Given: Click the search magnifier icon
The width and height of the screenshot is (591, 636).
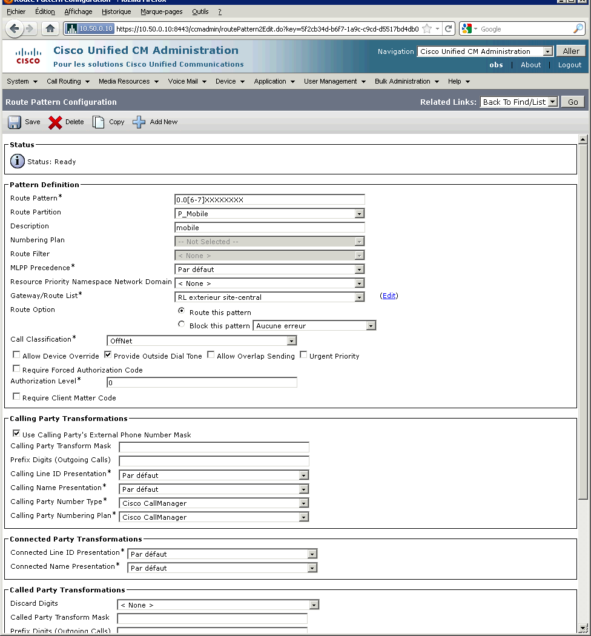Looking at the screenshot, I should point(578,29).
